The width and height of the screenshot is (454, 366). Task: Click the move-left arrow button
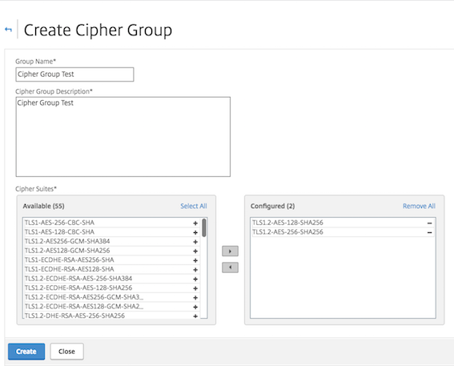point(230,267)
